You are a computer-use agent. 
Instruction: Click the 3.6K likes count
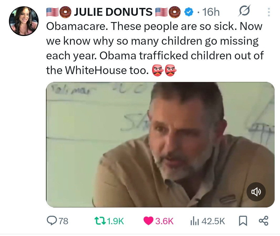[x=164, y=221]
